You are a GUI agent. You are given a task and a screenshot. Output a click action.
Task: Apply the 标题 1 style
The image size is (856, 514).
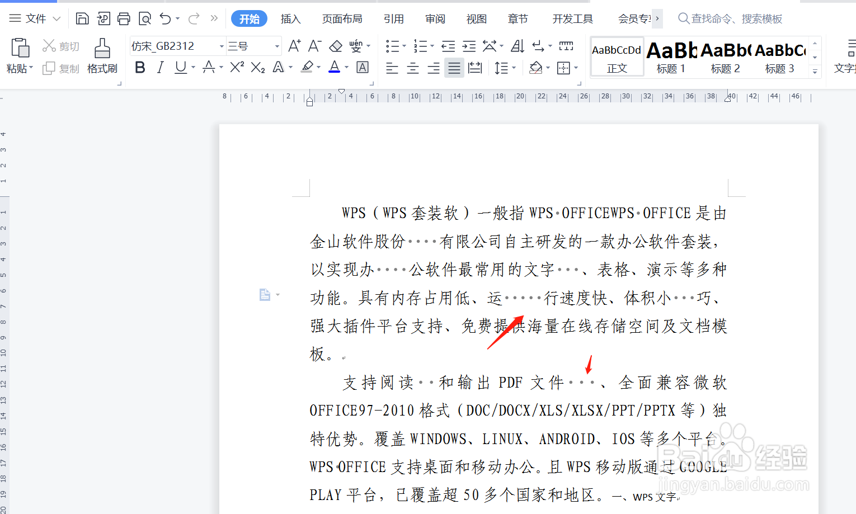[x=671, y=56]
